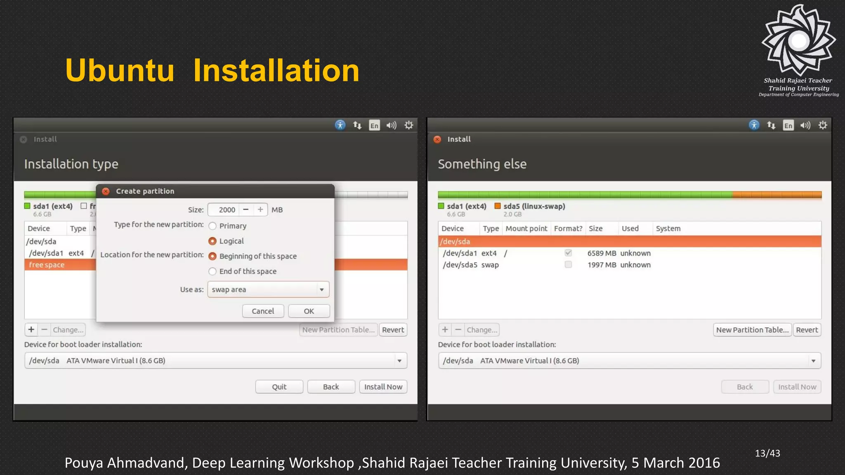This screenshot has height=475, width=845.
Task: Open network indicator in left installer window
Action: [357, 125]
